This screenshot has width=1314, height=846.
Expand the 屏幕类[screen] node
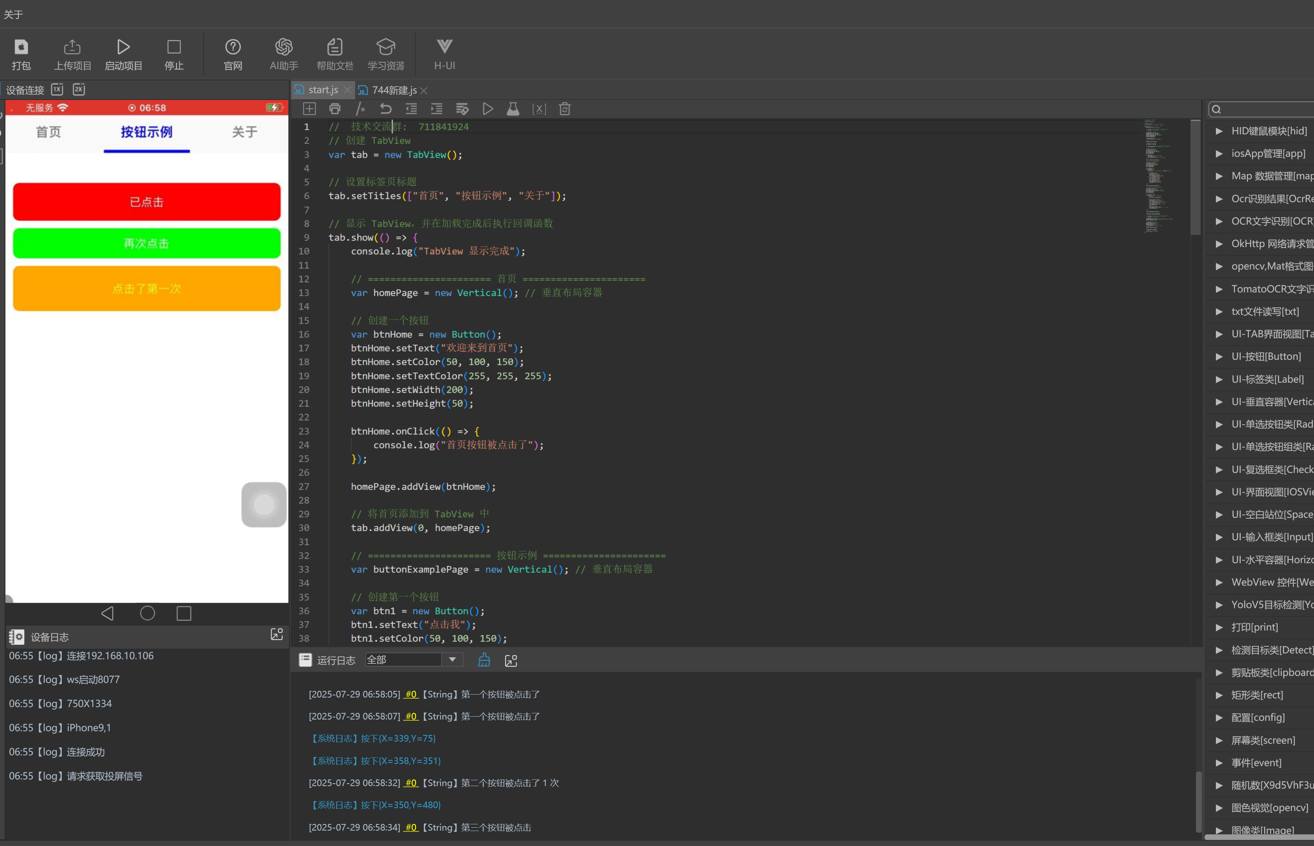click(1219, 740)
